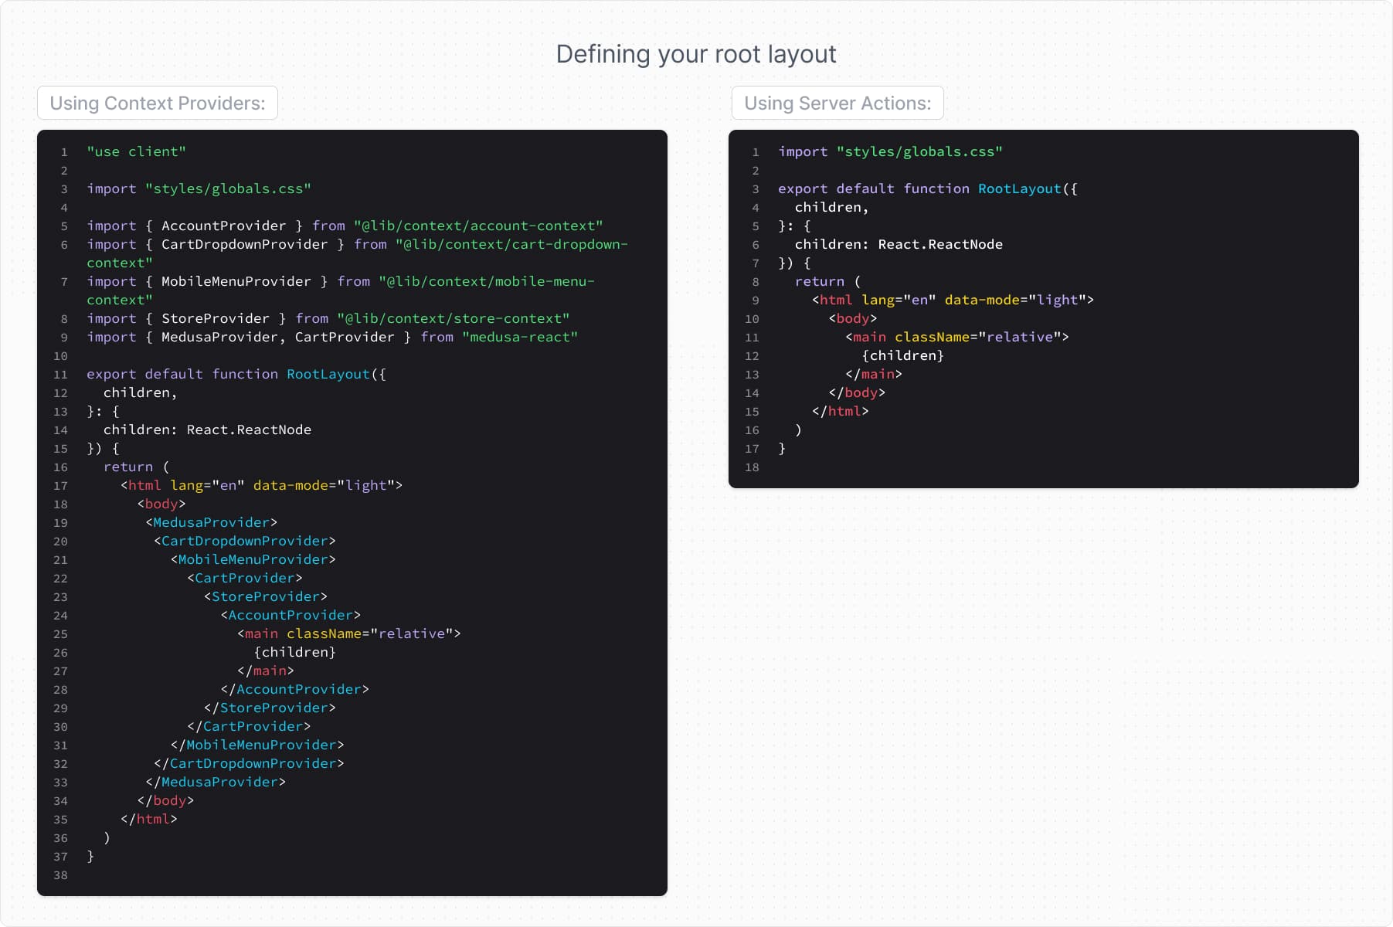The height and width of the screenshot is (927, 1393).
Task: Click the MobileMenuProvider import path
Action: (487, 281)
